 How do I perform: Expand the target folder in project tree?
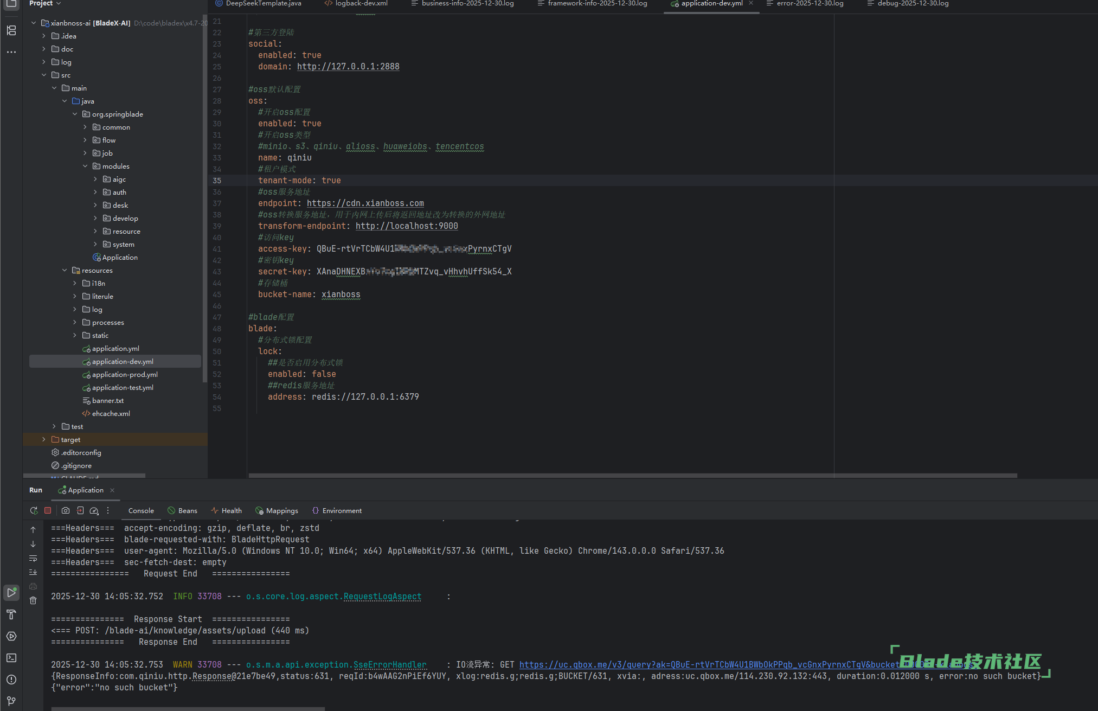tap(44, 439)
